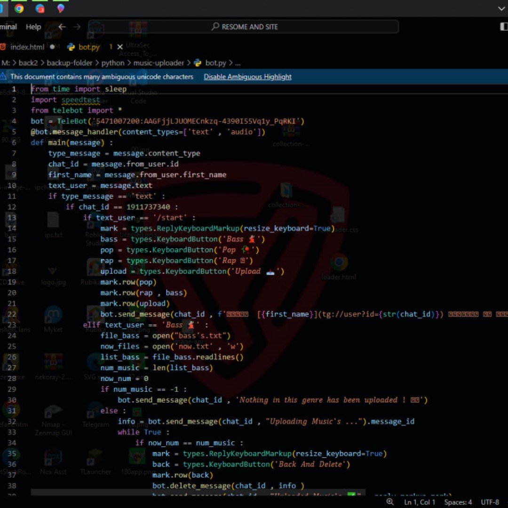Open the Help menu
Viewport: 508px width, 508px height.
tap(33, 27)
